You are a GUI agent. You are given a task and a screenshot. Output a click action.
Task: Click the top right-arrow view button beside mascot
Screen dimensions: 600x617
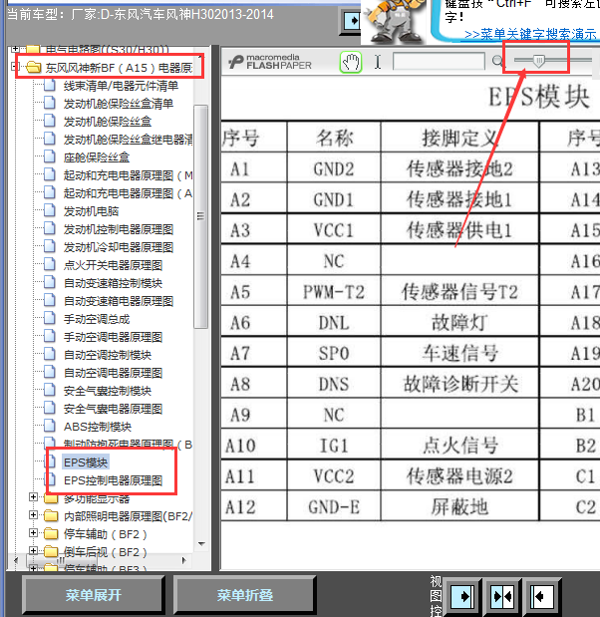[x=351, y=21]
